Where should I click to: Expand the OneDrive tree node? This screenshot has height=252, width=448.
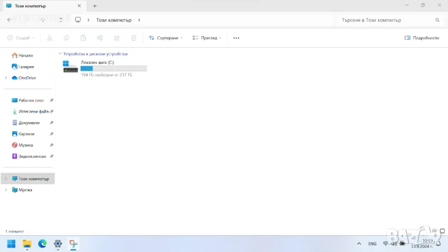coord(6,78)
